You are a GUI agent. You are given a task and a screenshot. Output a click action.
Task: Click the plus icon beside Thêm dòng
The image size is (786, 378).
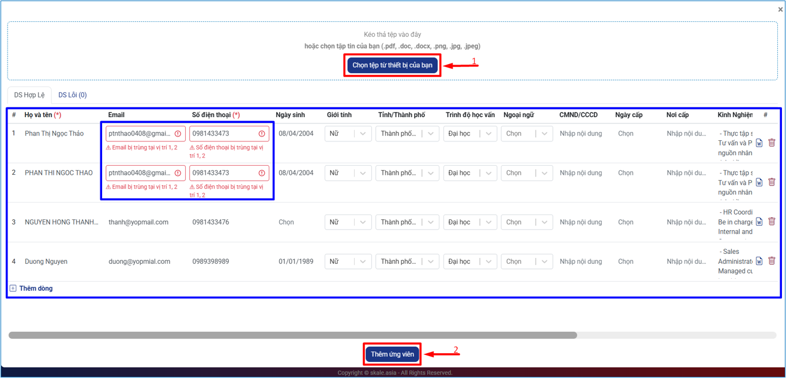click(13, 289)
